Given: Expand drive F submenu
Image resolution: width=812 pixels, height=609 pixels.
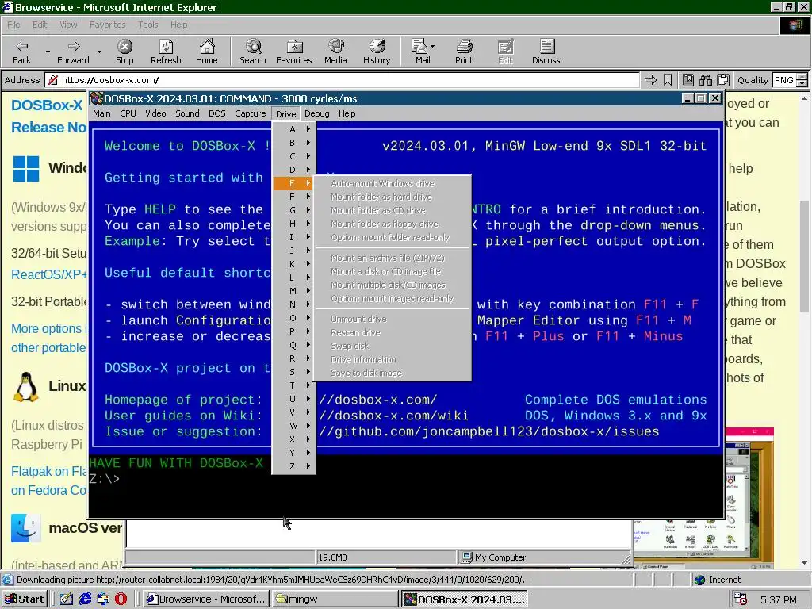Looking at the screenshot, I should (x=293, y=197).
